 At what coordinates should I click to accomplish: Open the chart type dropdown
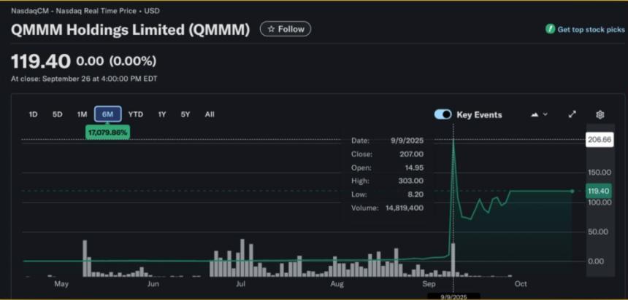pos(539,114)
